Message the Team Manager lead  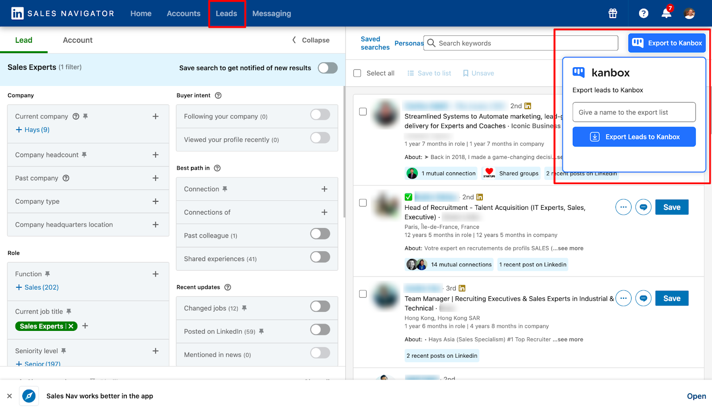[643, 298]
